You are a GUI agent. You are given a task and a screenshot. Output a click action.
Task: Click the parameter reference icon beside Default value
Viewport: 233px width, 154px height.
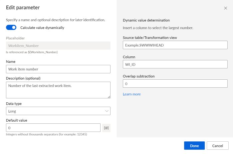click(106, 128)
